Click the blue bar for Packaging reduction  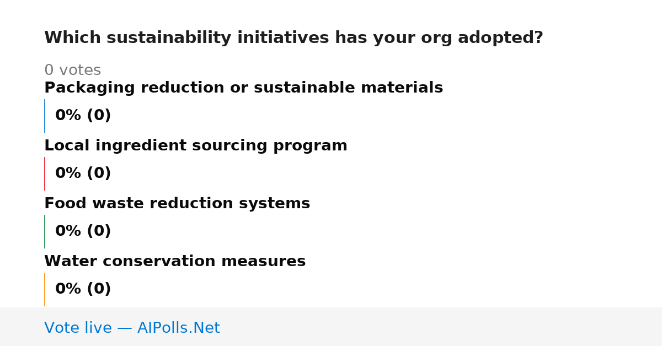[x=44, y=116]
